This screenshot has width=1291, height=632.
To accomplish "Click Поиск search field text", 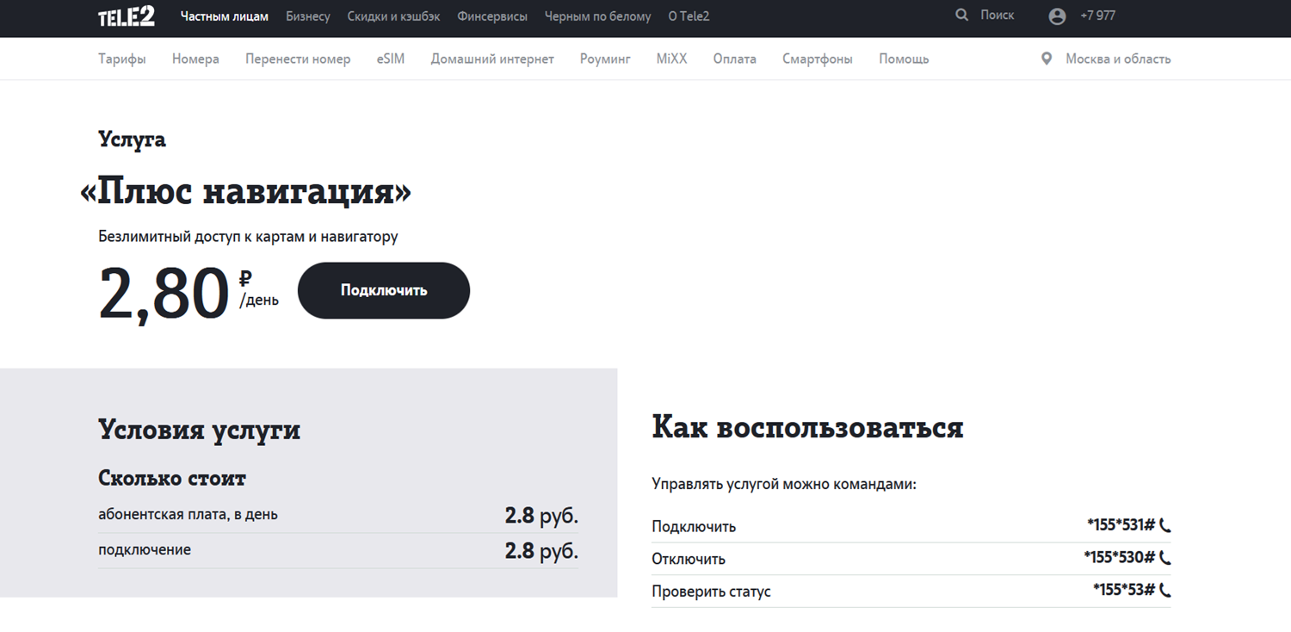I will (998, 15).
